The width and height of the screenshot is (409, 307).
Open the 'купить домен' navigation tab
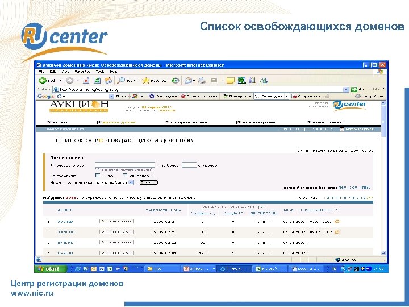116,122
